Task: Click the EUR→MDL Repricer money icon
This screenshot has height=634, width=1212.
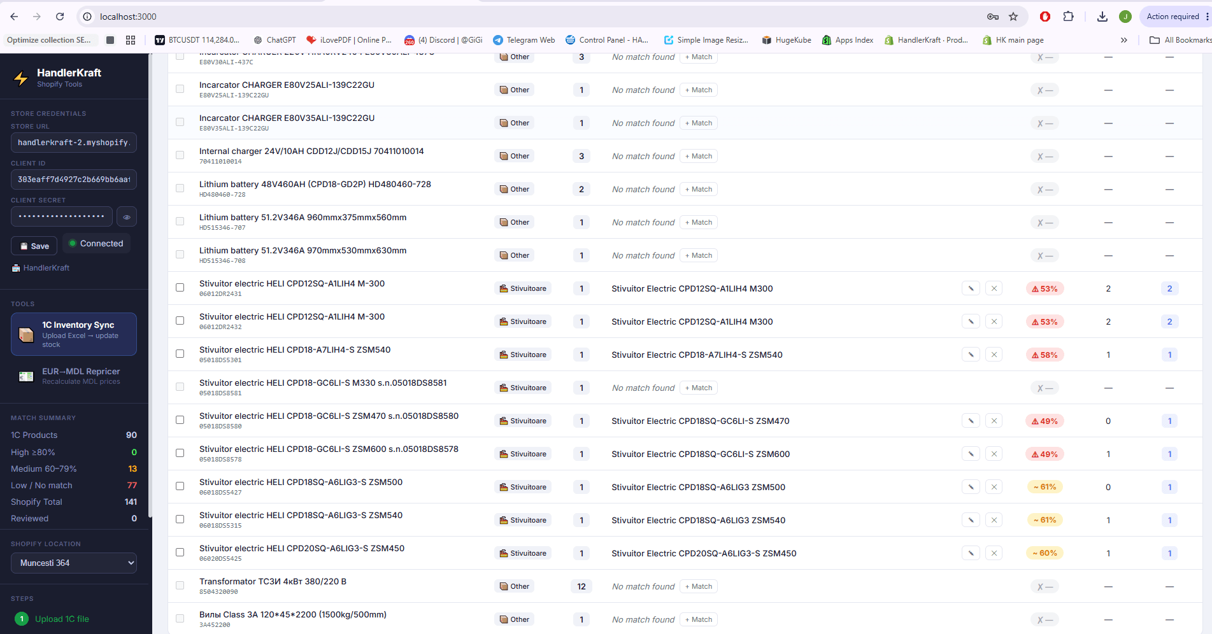Action: coord(26,376)
